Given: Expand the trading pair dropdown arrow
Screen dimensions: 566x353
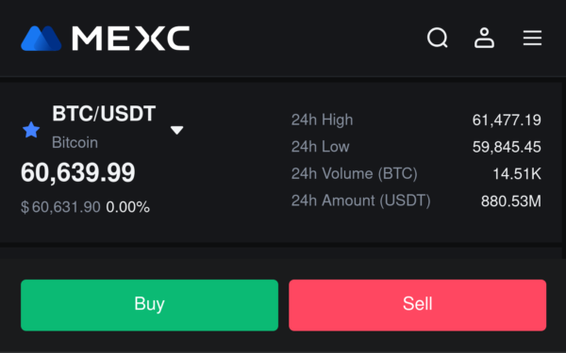Looking at the screenshot, I should coord(177,130).
